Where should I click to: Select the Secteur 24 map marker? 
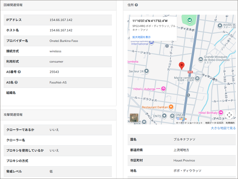(146, 71)
